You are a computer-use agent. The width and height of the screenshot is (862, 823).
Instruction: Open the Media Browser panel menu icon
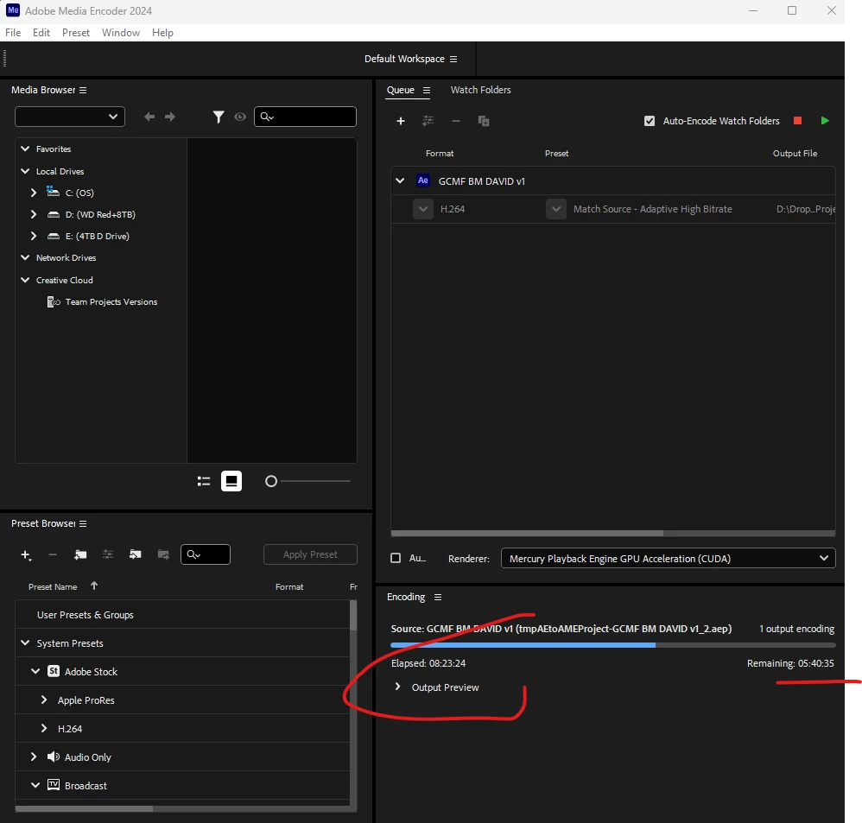pyautogui.click(x=83, y=90)
